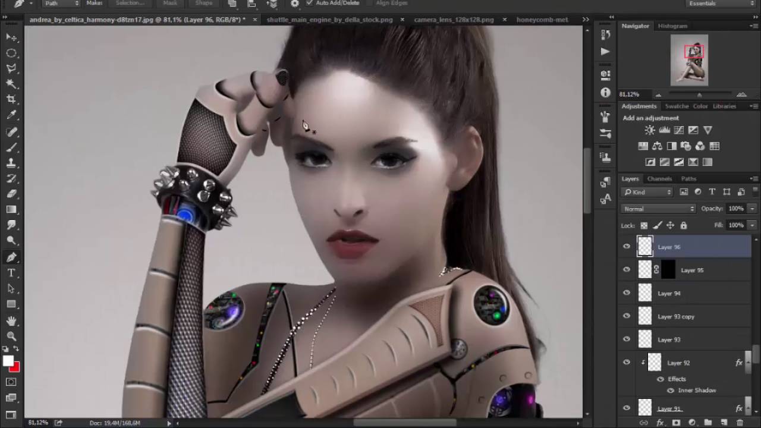This screenshot has width=761, height=428.
Task: Select the Gradient tool
Action: pos(11,209)
